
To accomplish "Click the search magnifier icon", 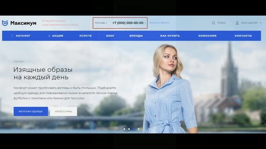I will point(213,23).
